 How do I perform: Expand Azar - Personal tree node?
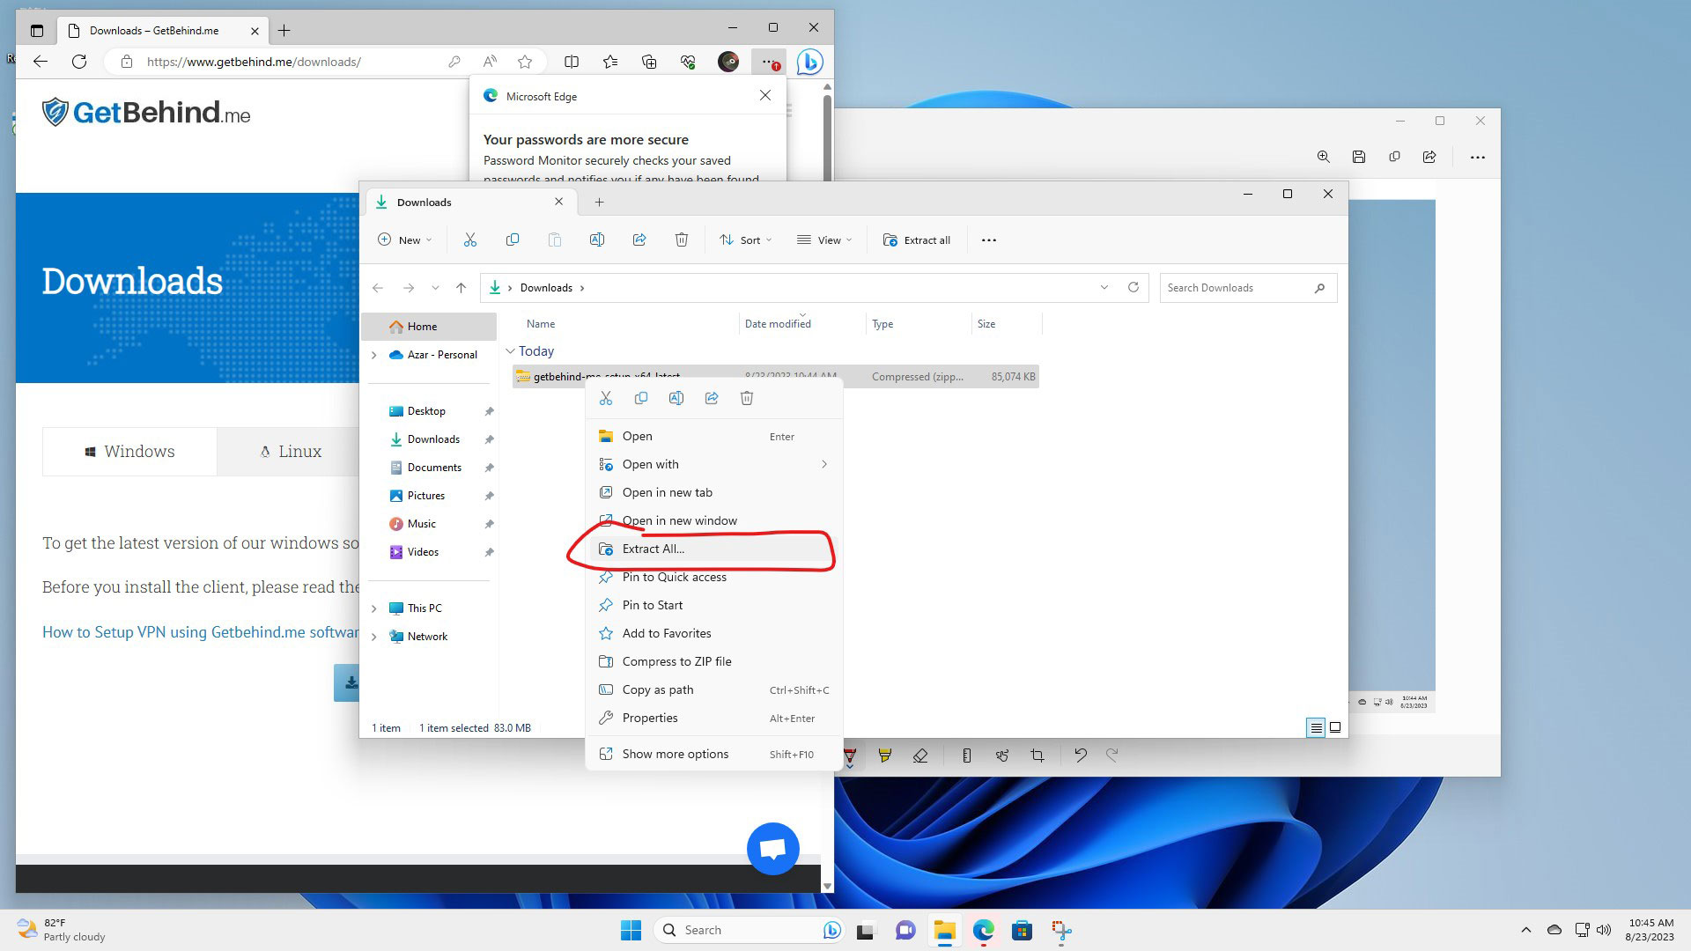click(374, 355)
